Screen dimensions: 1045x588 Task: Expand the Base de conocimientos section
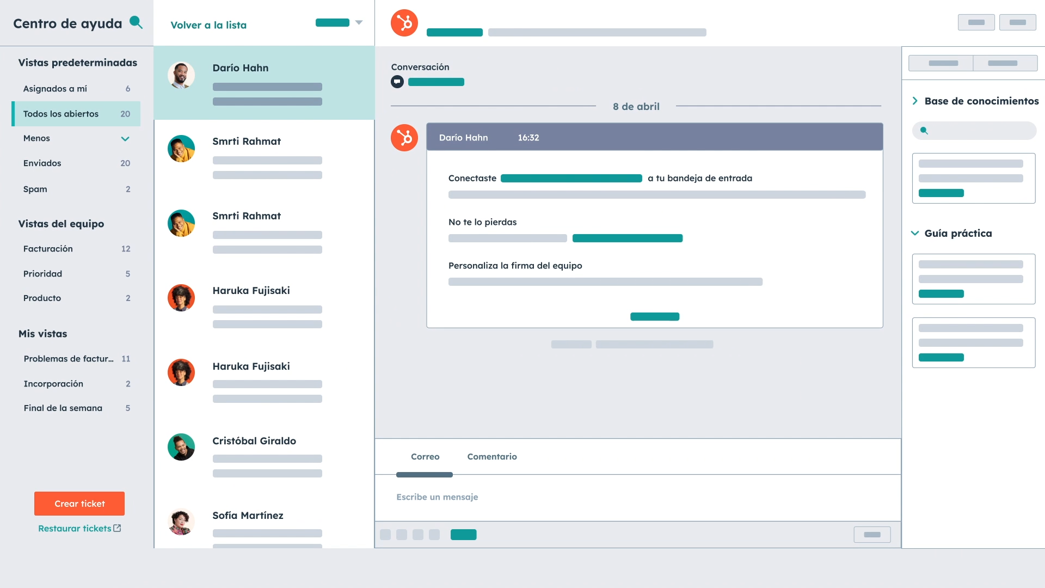click(x=915, y=101)
